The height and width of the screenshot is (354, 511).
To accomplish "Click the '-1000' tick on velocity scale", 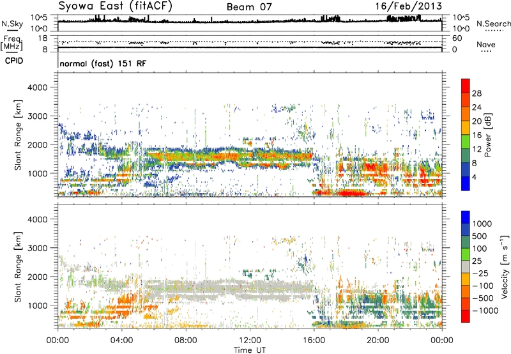I will click(x=485, y=311).
